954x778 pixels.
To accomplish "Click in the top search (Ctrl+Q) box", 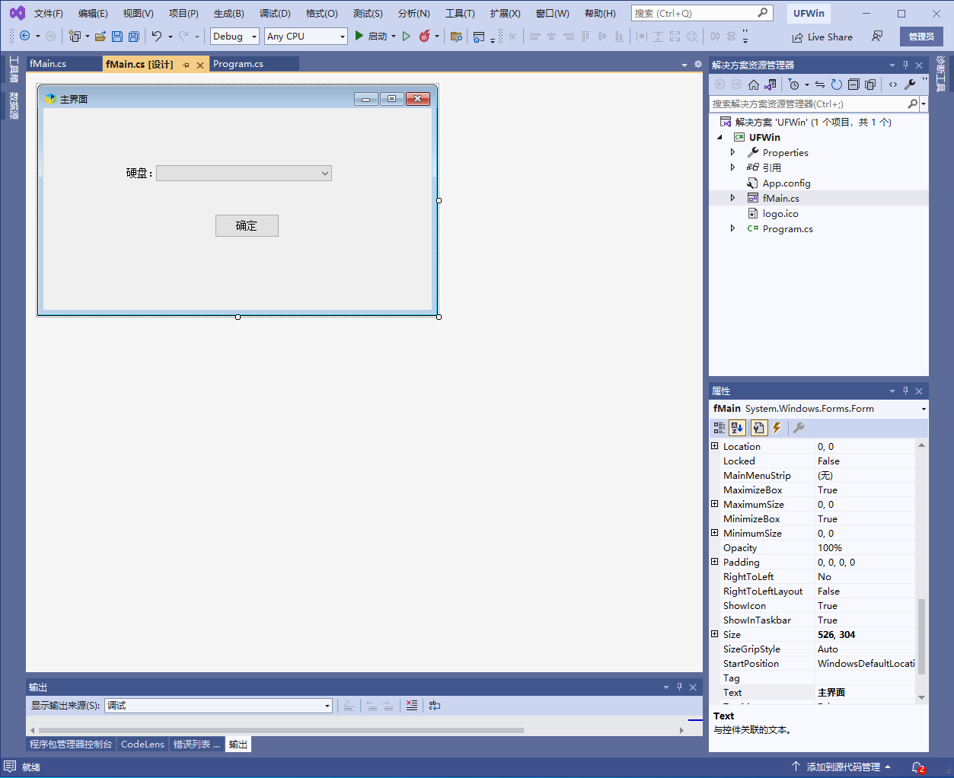I will coord(702,13).
